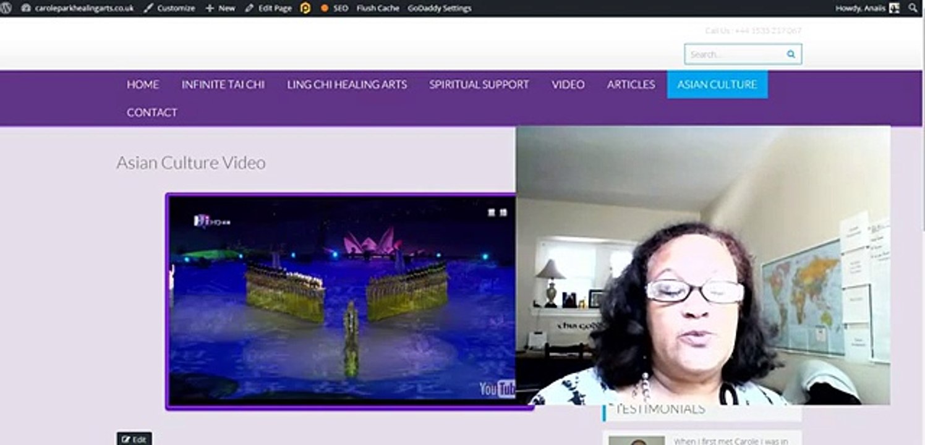Open SPIRITUAL SUPPORT nav item

pyautogui.click(x=479, y=85)
